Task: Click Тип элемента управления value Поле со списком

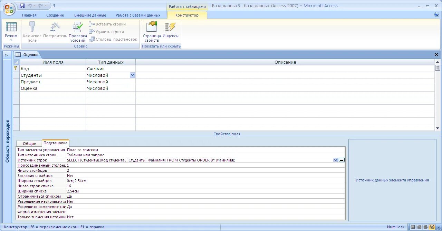Action: [205, 150]
